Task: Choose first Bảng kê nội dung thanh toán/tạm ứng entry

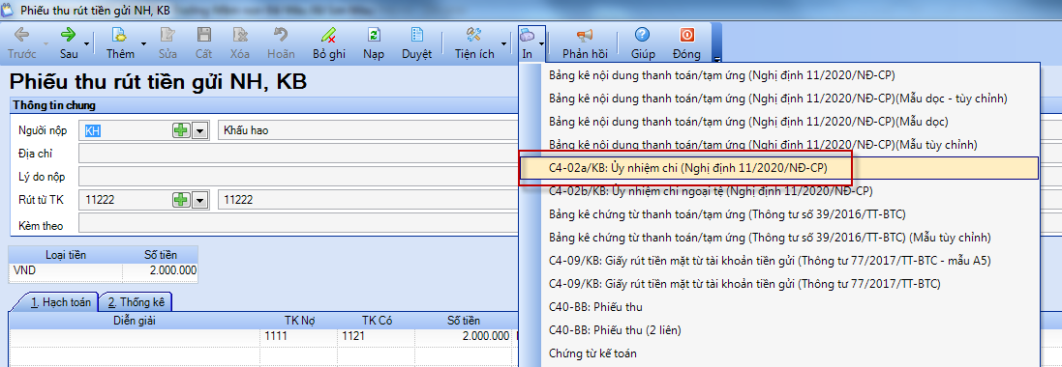Action: coord(779,75)
